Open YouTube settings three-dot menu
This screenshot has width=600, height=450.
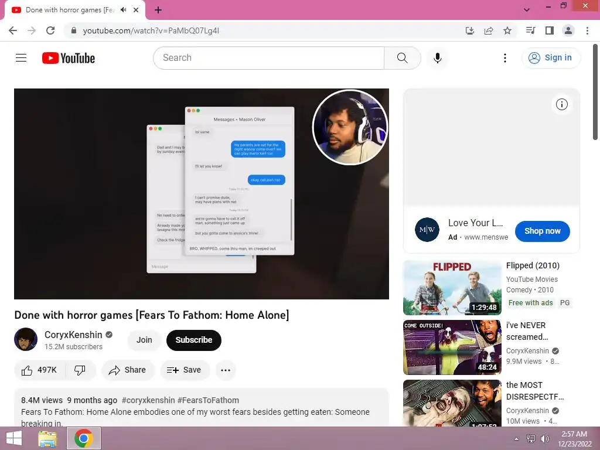pos(505,58)
